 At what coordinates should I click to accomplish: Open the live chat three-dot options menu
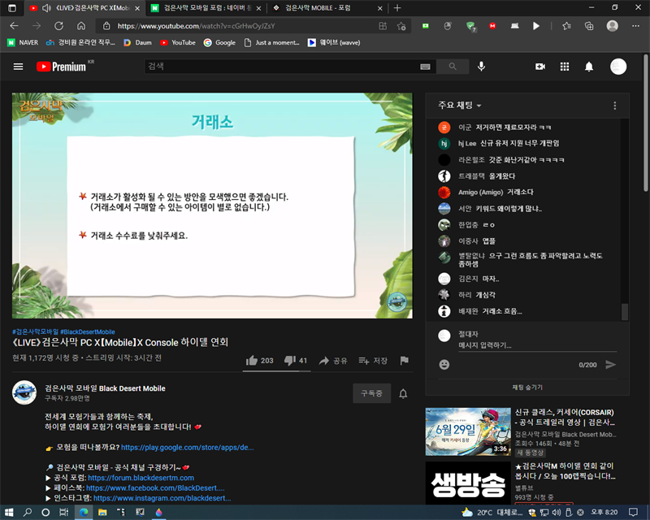click(x=614, y=106)
